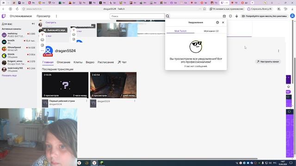Click the Смотреть link
296x166 pixels.
pos(51,23)
